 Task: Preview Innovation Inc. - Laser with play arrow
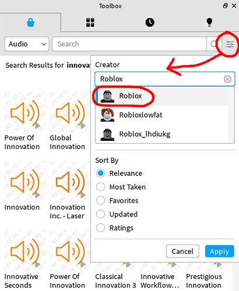pyautogui.click(x=83, y=195)
